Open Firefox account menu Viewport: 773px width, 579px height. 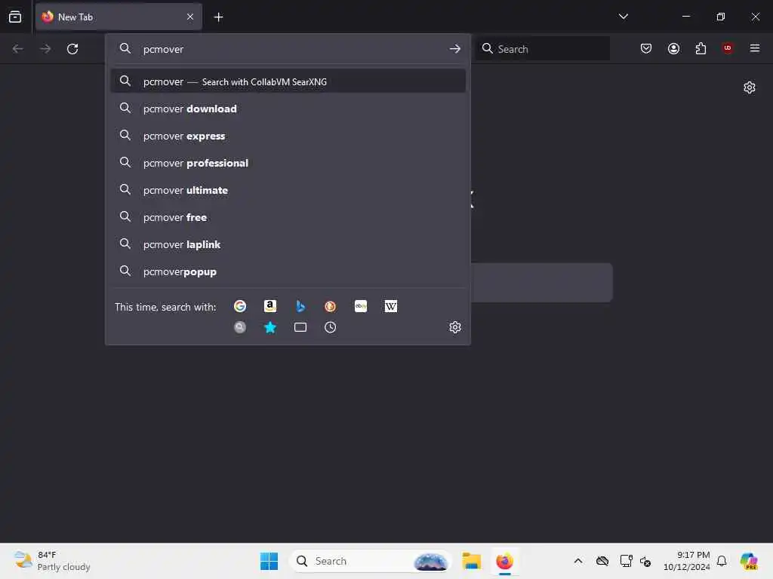pos(673,48)
